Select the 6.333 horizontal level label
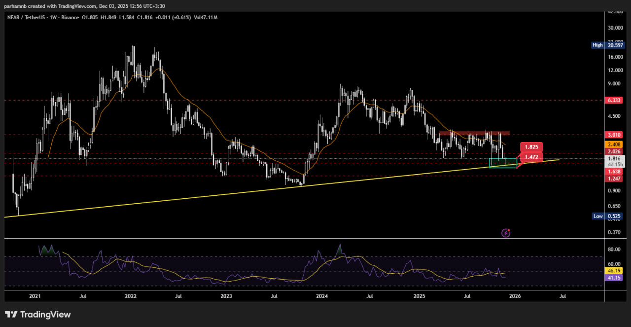Screen dimensions: 631x327 click(614, 100)
